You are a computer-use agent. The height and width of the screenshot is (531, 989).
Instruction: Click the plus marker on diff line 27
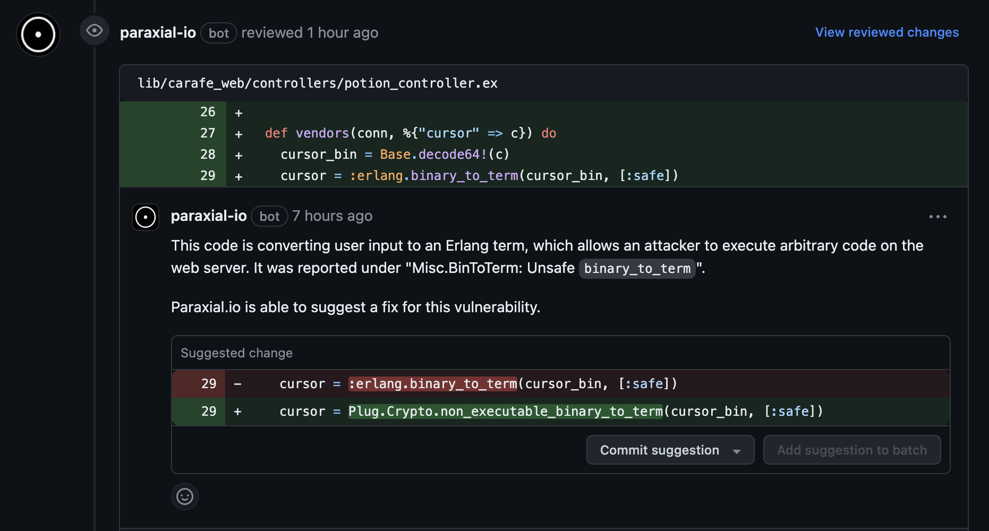click(238, 134)
